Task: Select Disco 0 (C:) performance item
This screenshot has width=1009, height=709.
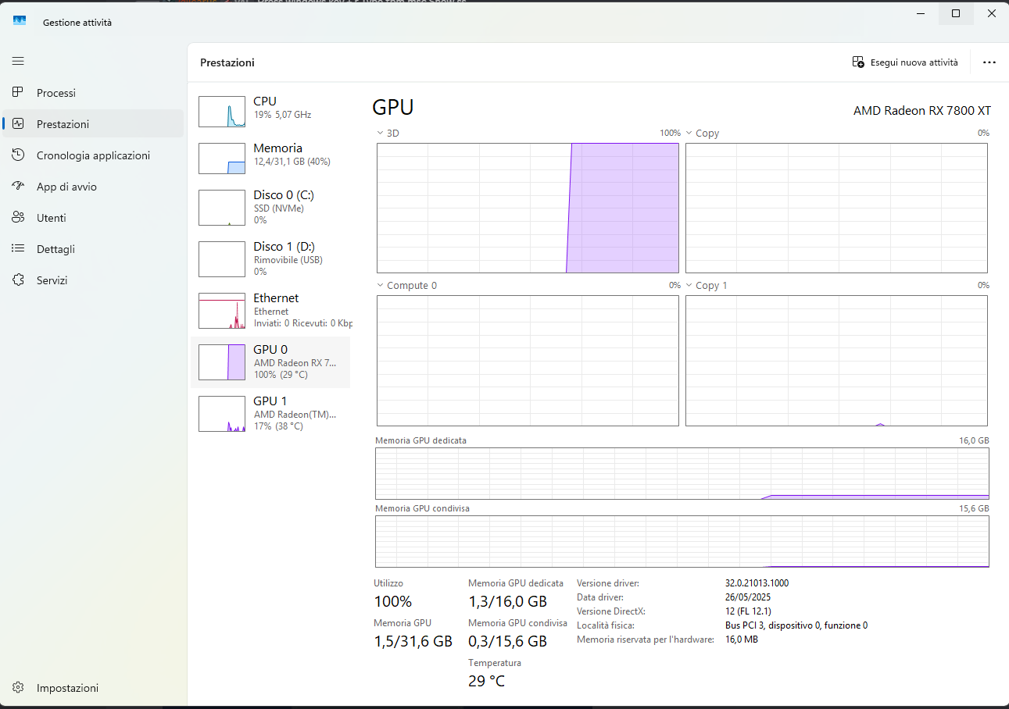Action: pos(270,207)
